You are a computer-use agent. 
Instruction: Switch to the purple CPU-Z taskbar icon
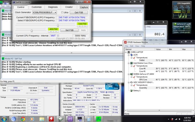click(70, 119)
